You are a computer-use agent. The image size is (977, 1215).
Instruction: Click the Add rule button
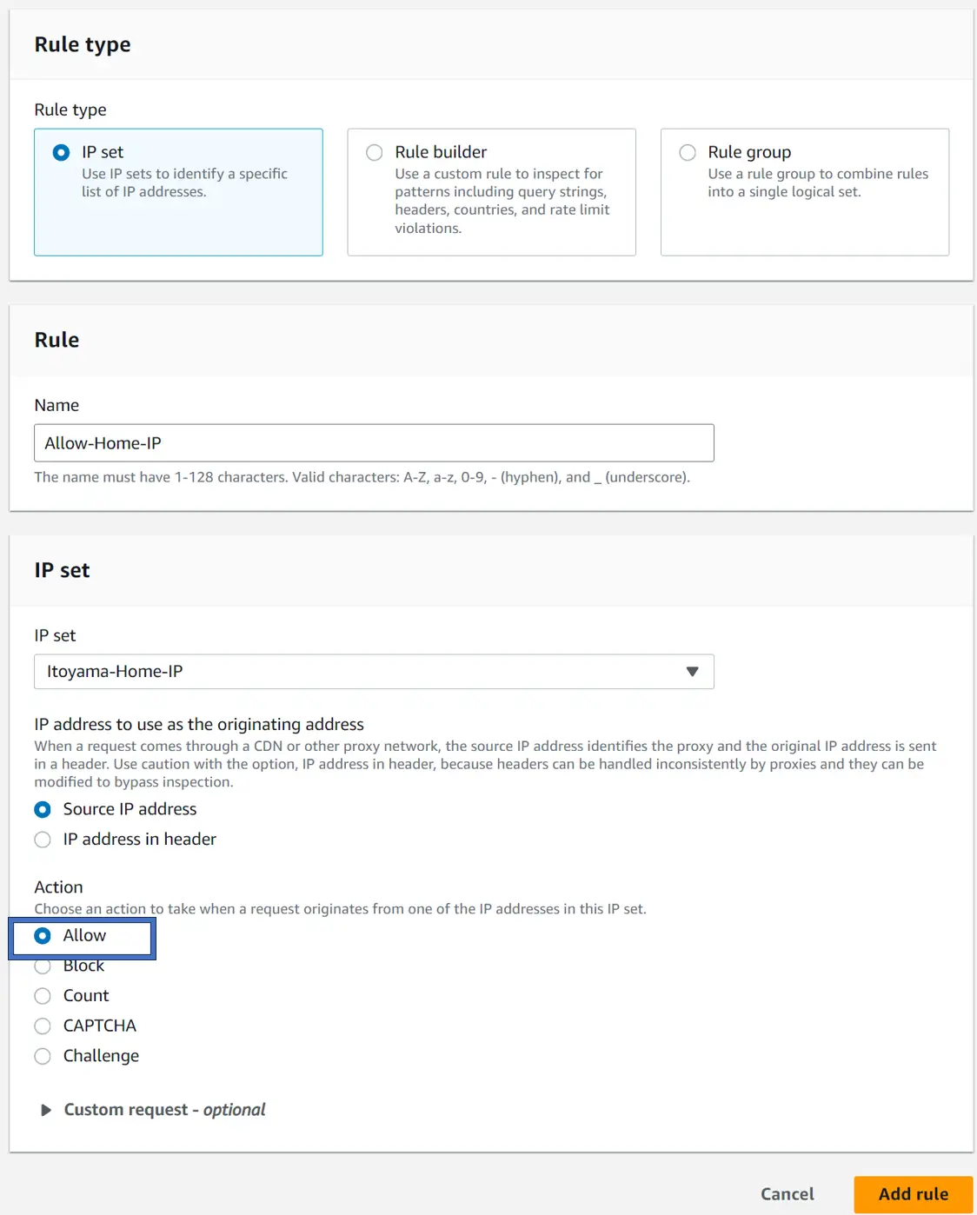914,1194
